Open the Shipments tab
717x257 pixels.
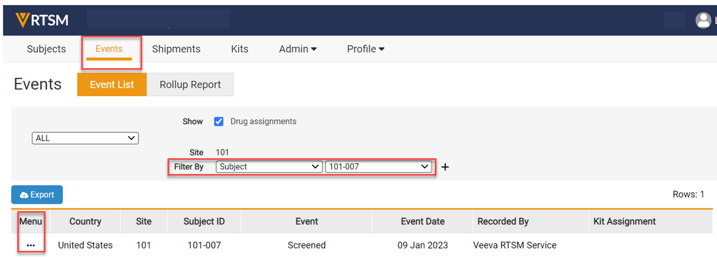coord(176,49)
